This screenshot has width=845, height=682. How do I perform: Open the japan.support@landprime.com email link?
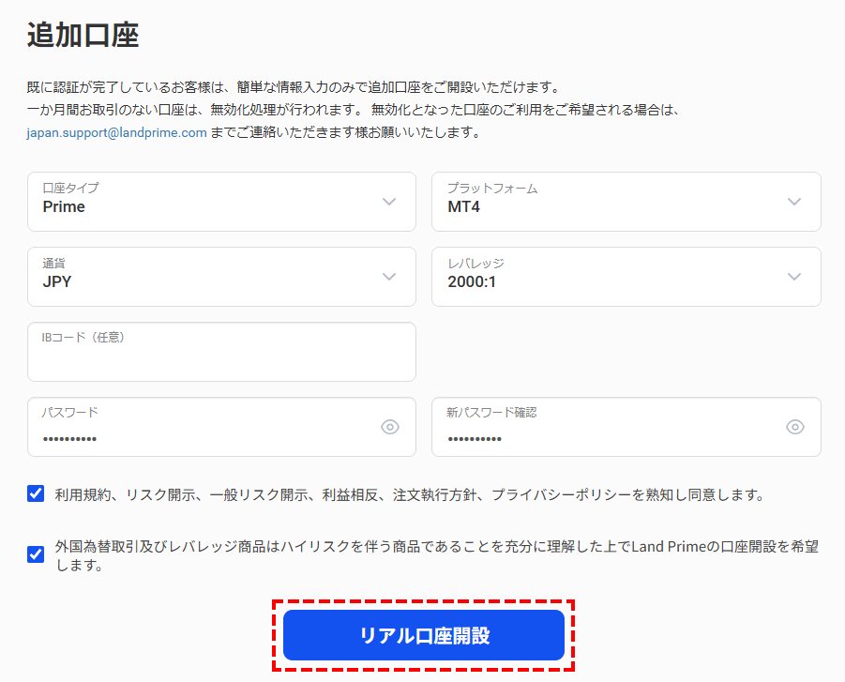pos(117,132)
